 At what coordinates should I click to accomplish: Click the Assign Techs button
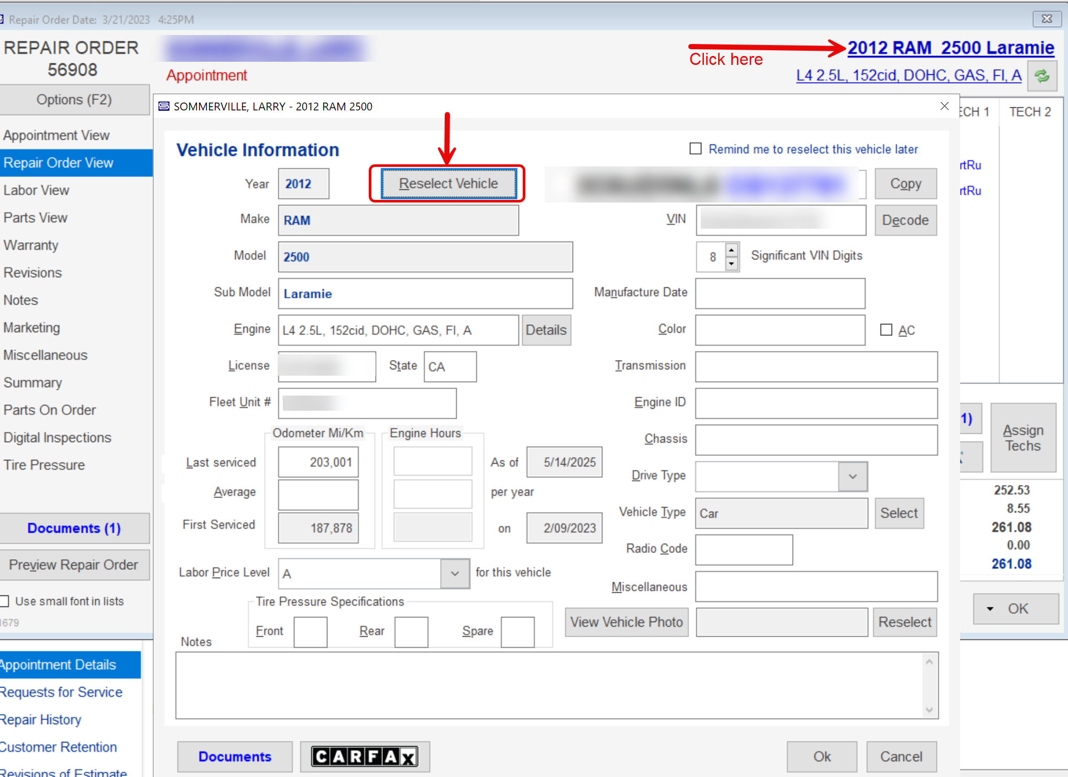(x=1023, y=438)
